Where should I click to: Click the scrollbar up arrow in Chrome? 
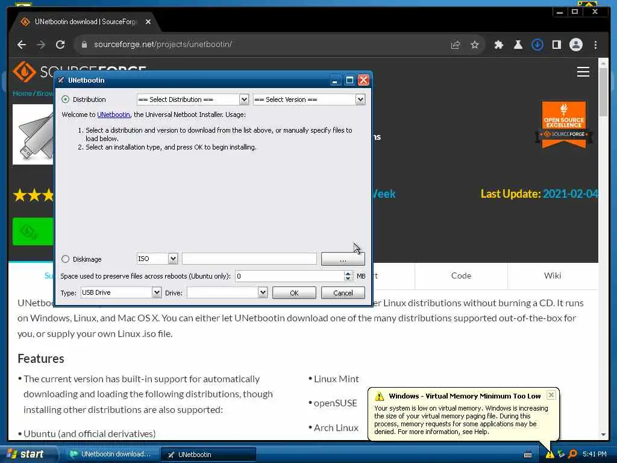tap(603, 63)
